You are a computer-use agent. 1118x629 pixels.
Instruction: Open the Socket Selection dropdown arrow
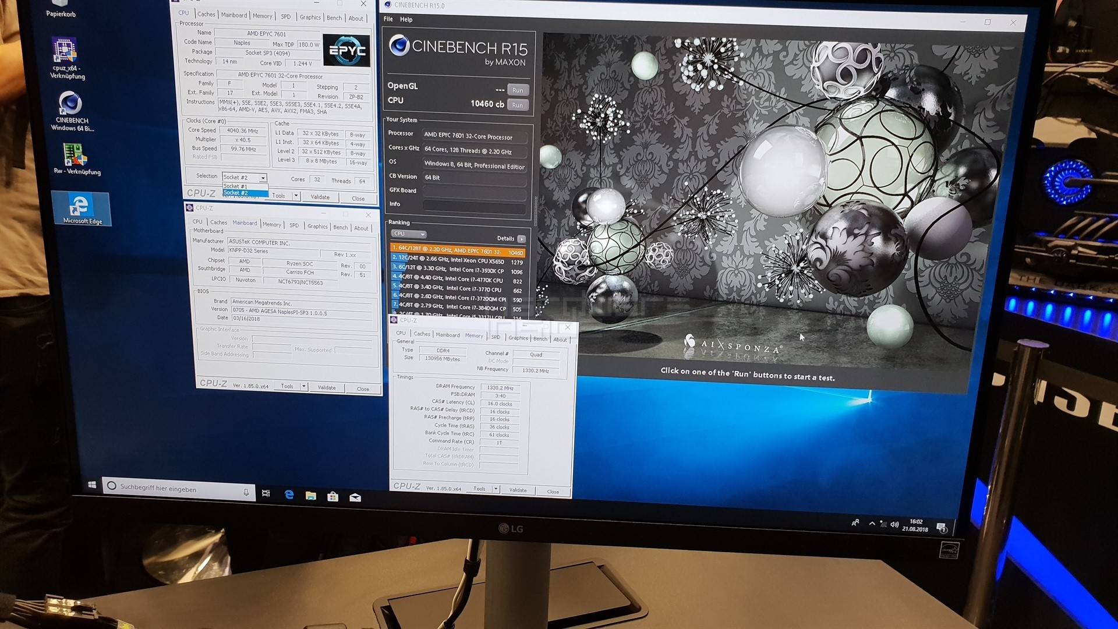[x=263, y=178]
